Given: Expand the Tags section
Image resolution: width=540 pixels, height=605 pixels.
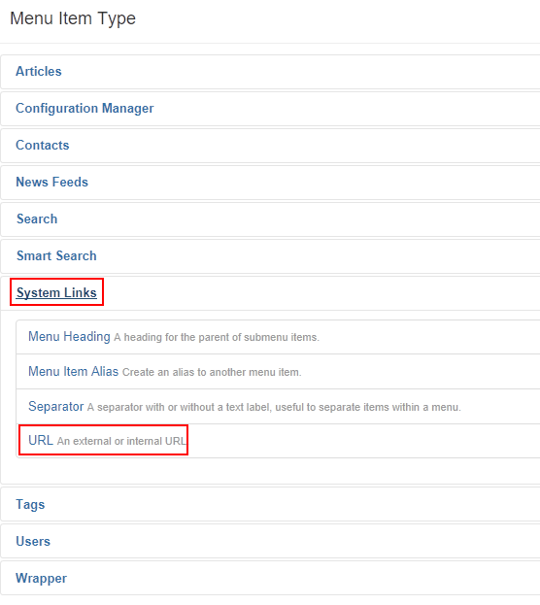Looking at the screenshot, I should tap(30, 504).
